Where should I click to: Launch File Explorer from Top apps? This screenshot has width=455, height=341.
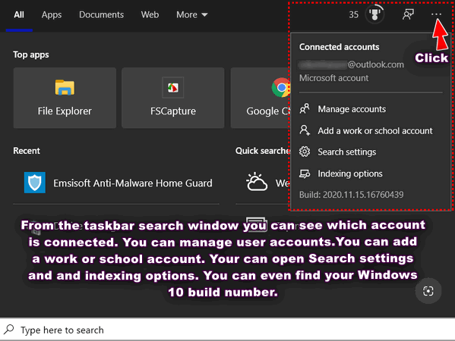pyautogui.click(x=65, y=98)
